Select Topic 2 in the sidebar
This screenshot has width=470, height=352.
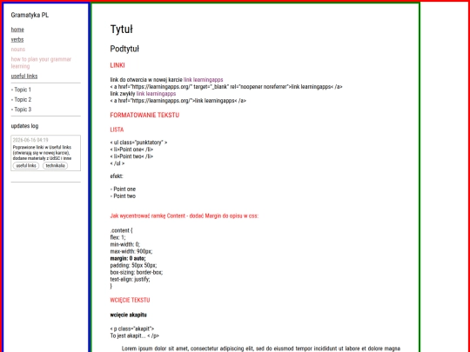pos(21,99)
